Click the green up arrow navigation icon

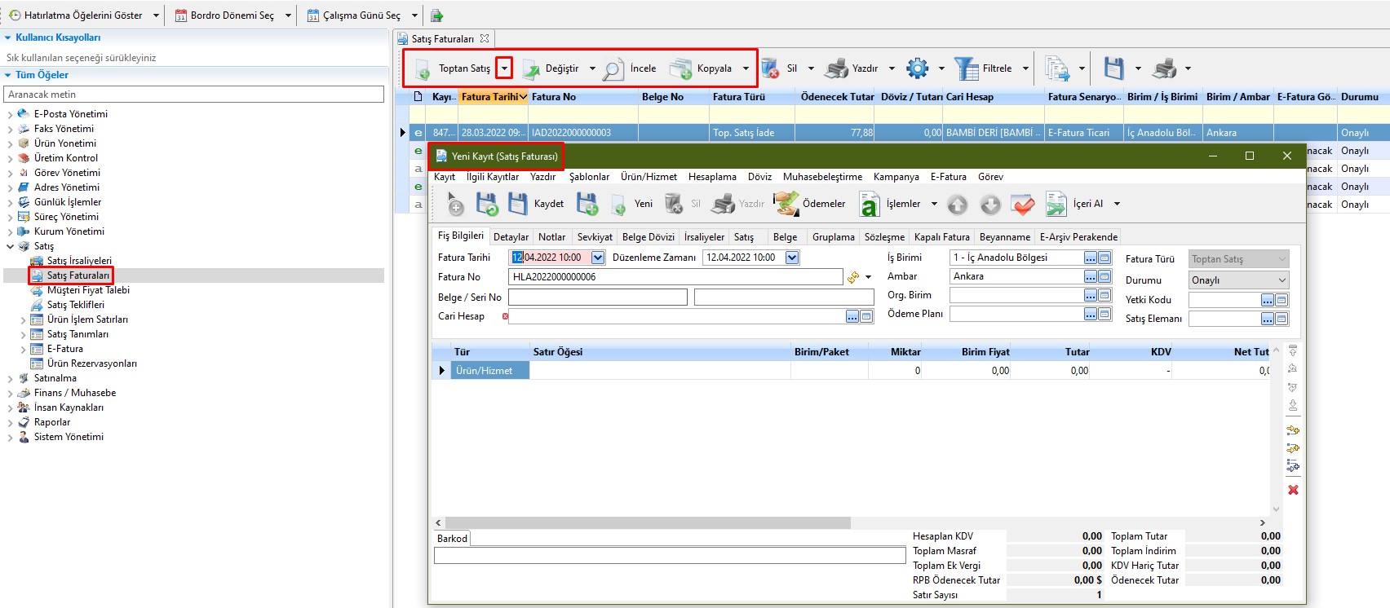pos(958,205)
